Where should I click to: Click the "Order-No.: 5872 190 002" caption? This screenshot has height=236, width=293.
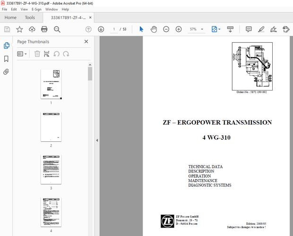pos(251,92)
